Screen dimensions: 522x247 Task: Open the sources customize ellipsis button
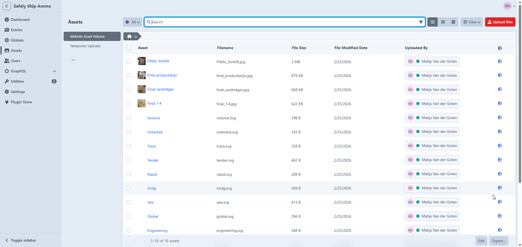[73, 60]
